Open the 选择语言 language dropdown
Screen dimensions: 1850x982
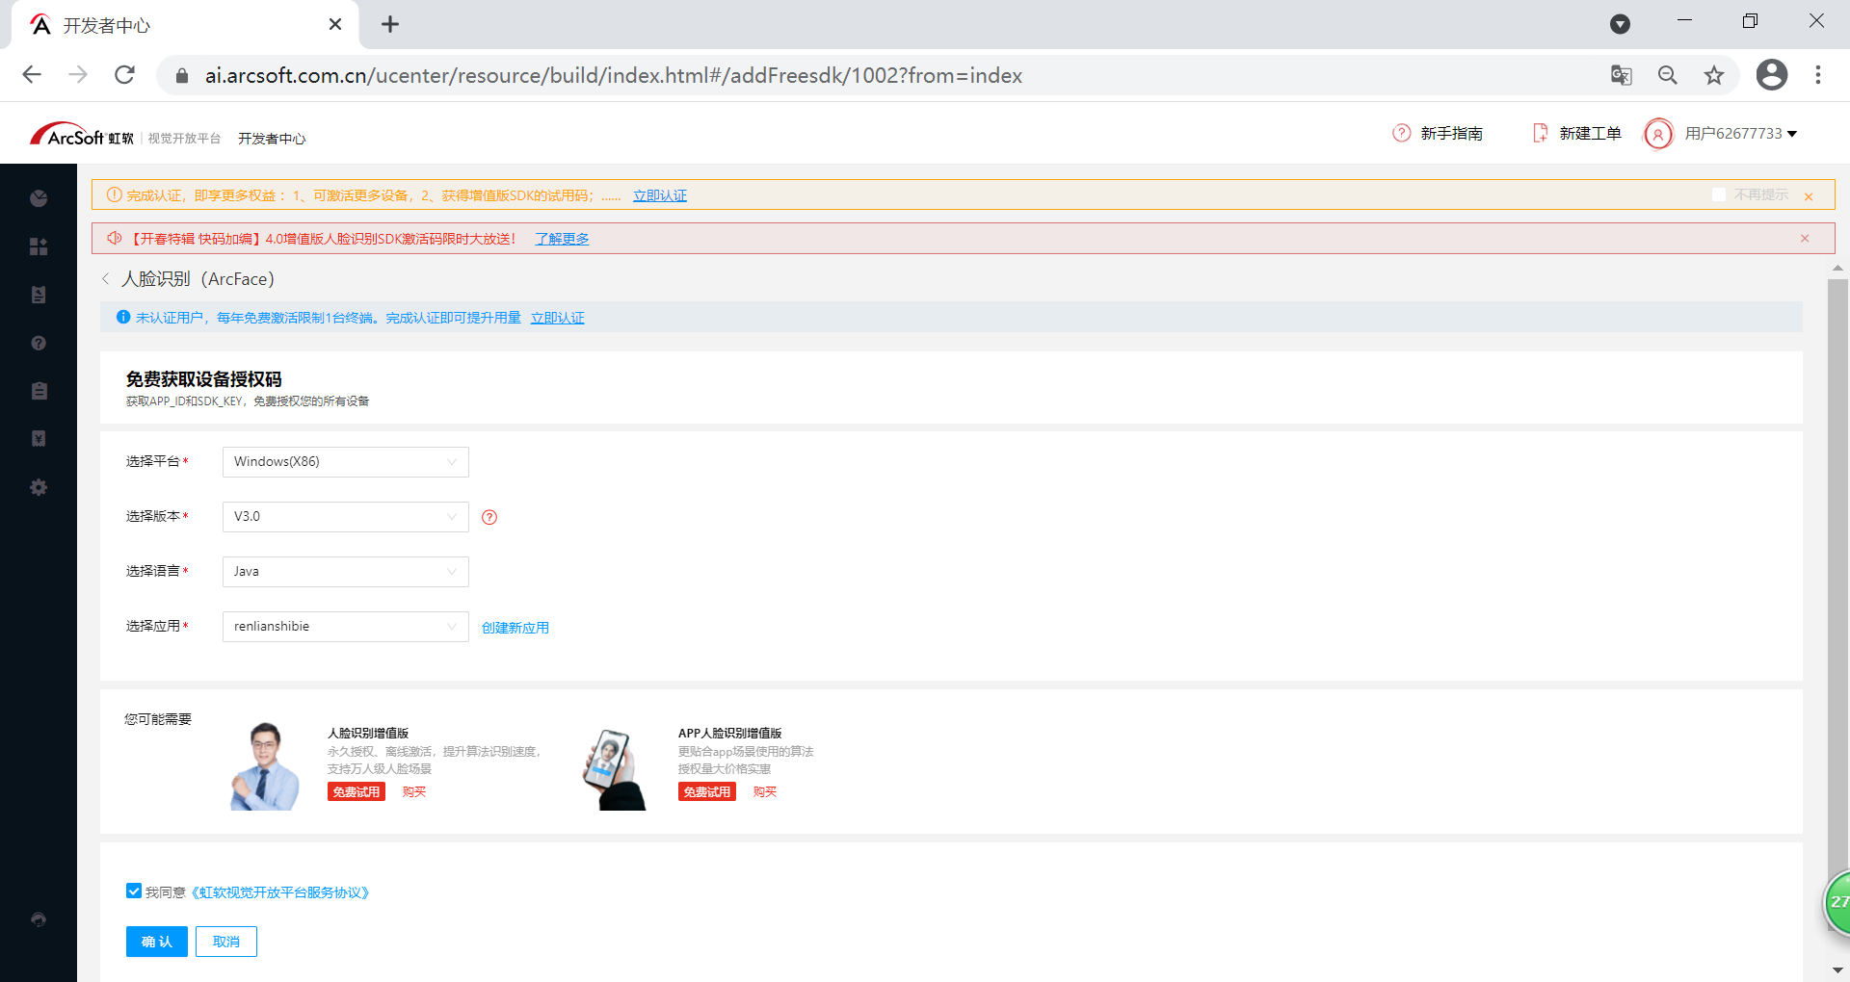tap(344, 571)
